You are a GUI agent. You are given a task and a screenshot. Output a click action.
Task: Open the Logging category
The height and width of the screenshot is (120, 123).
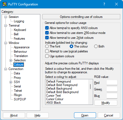[19, 21]
